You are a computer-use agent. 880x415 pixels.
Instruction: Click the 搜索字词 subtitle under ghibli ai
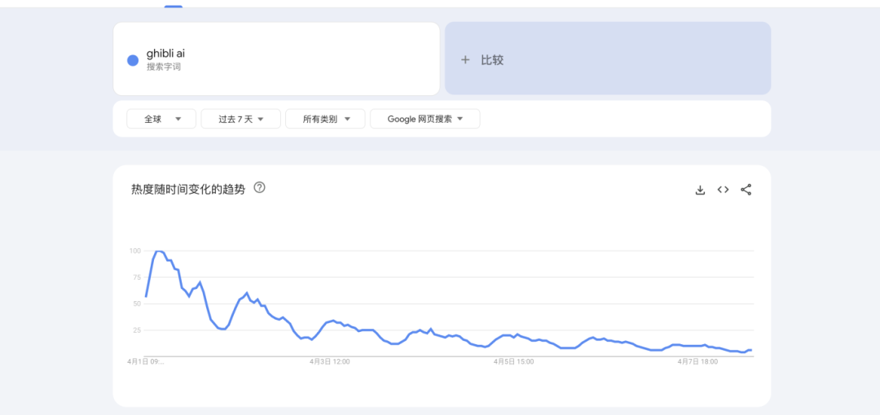(x=164, y=67)
